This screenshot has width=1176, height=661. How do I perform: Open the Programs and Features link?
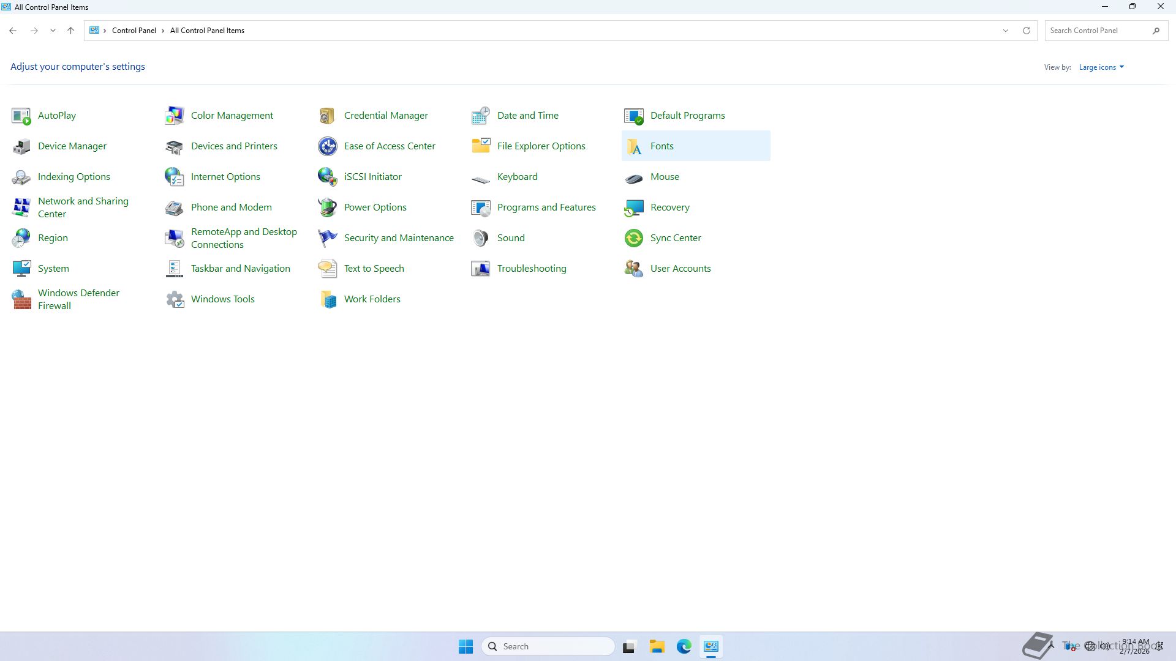click(546, 207)
